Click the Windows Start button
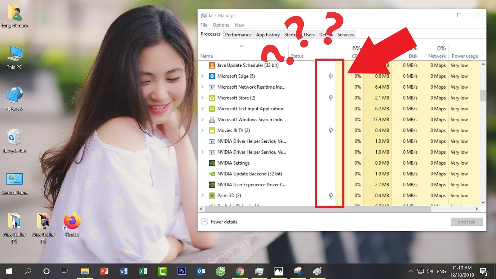496x279 pixels. tap(9, 271)
